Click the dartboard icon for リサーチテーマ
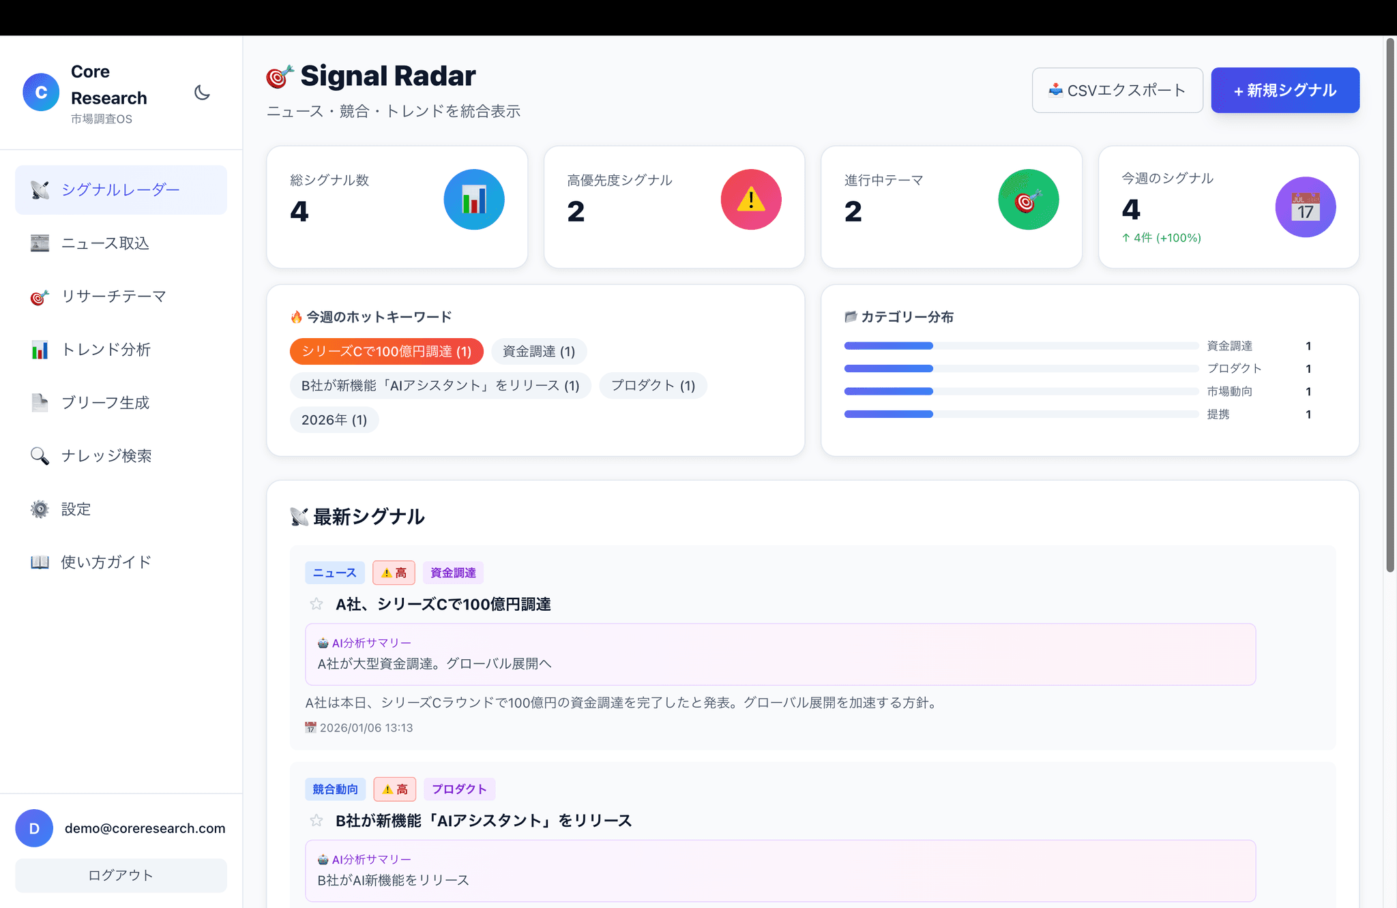The image size is (1397, 908). coord(40,296)
